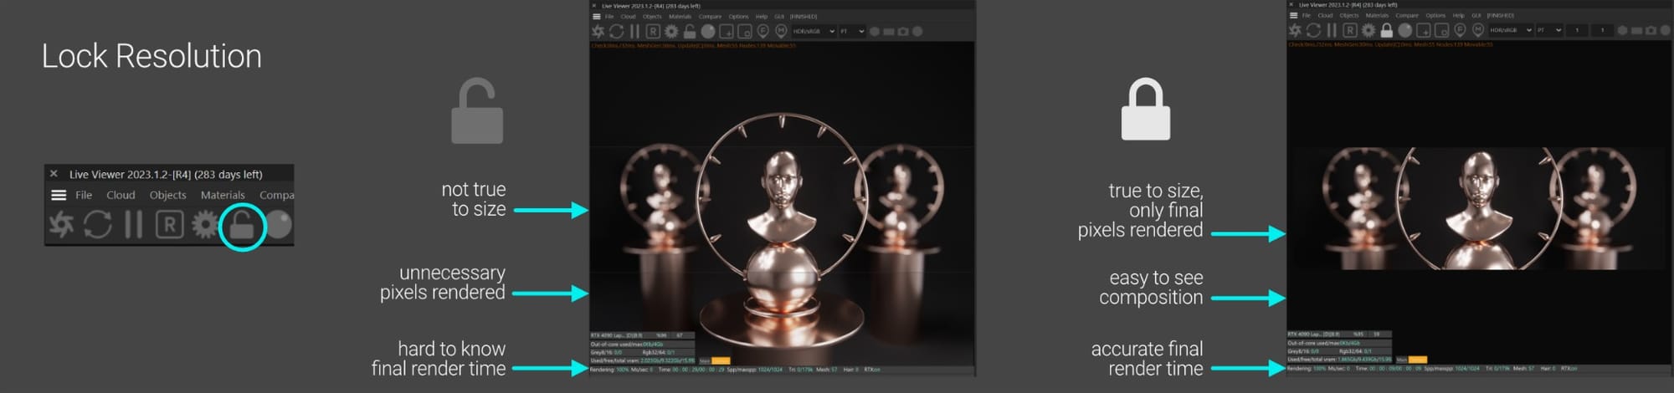This screenshot has height=393, width=1674.
Task: Open HDR/sRGB dropdown in right locked viewer
Action: (1511, 30)
